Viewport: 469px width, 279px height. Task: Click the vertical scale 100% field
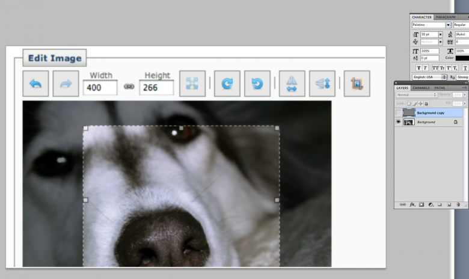[430, 51]
